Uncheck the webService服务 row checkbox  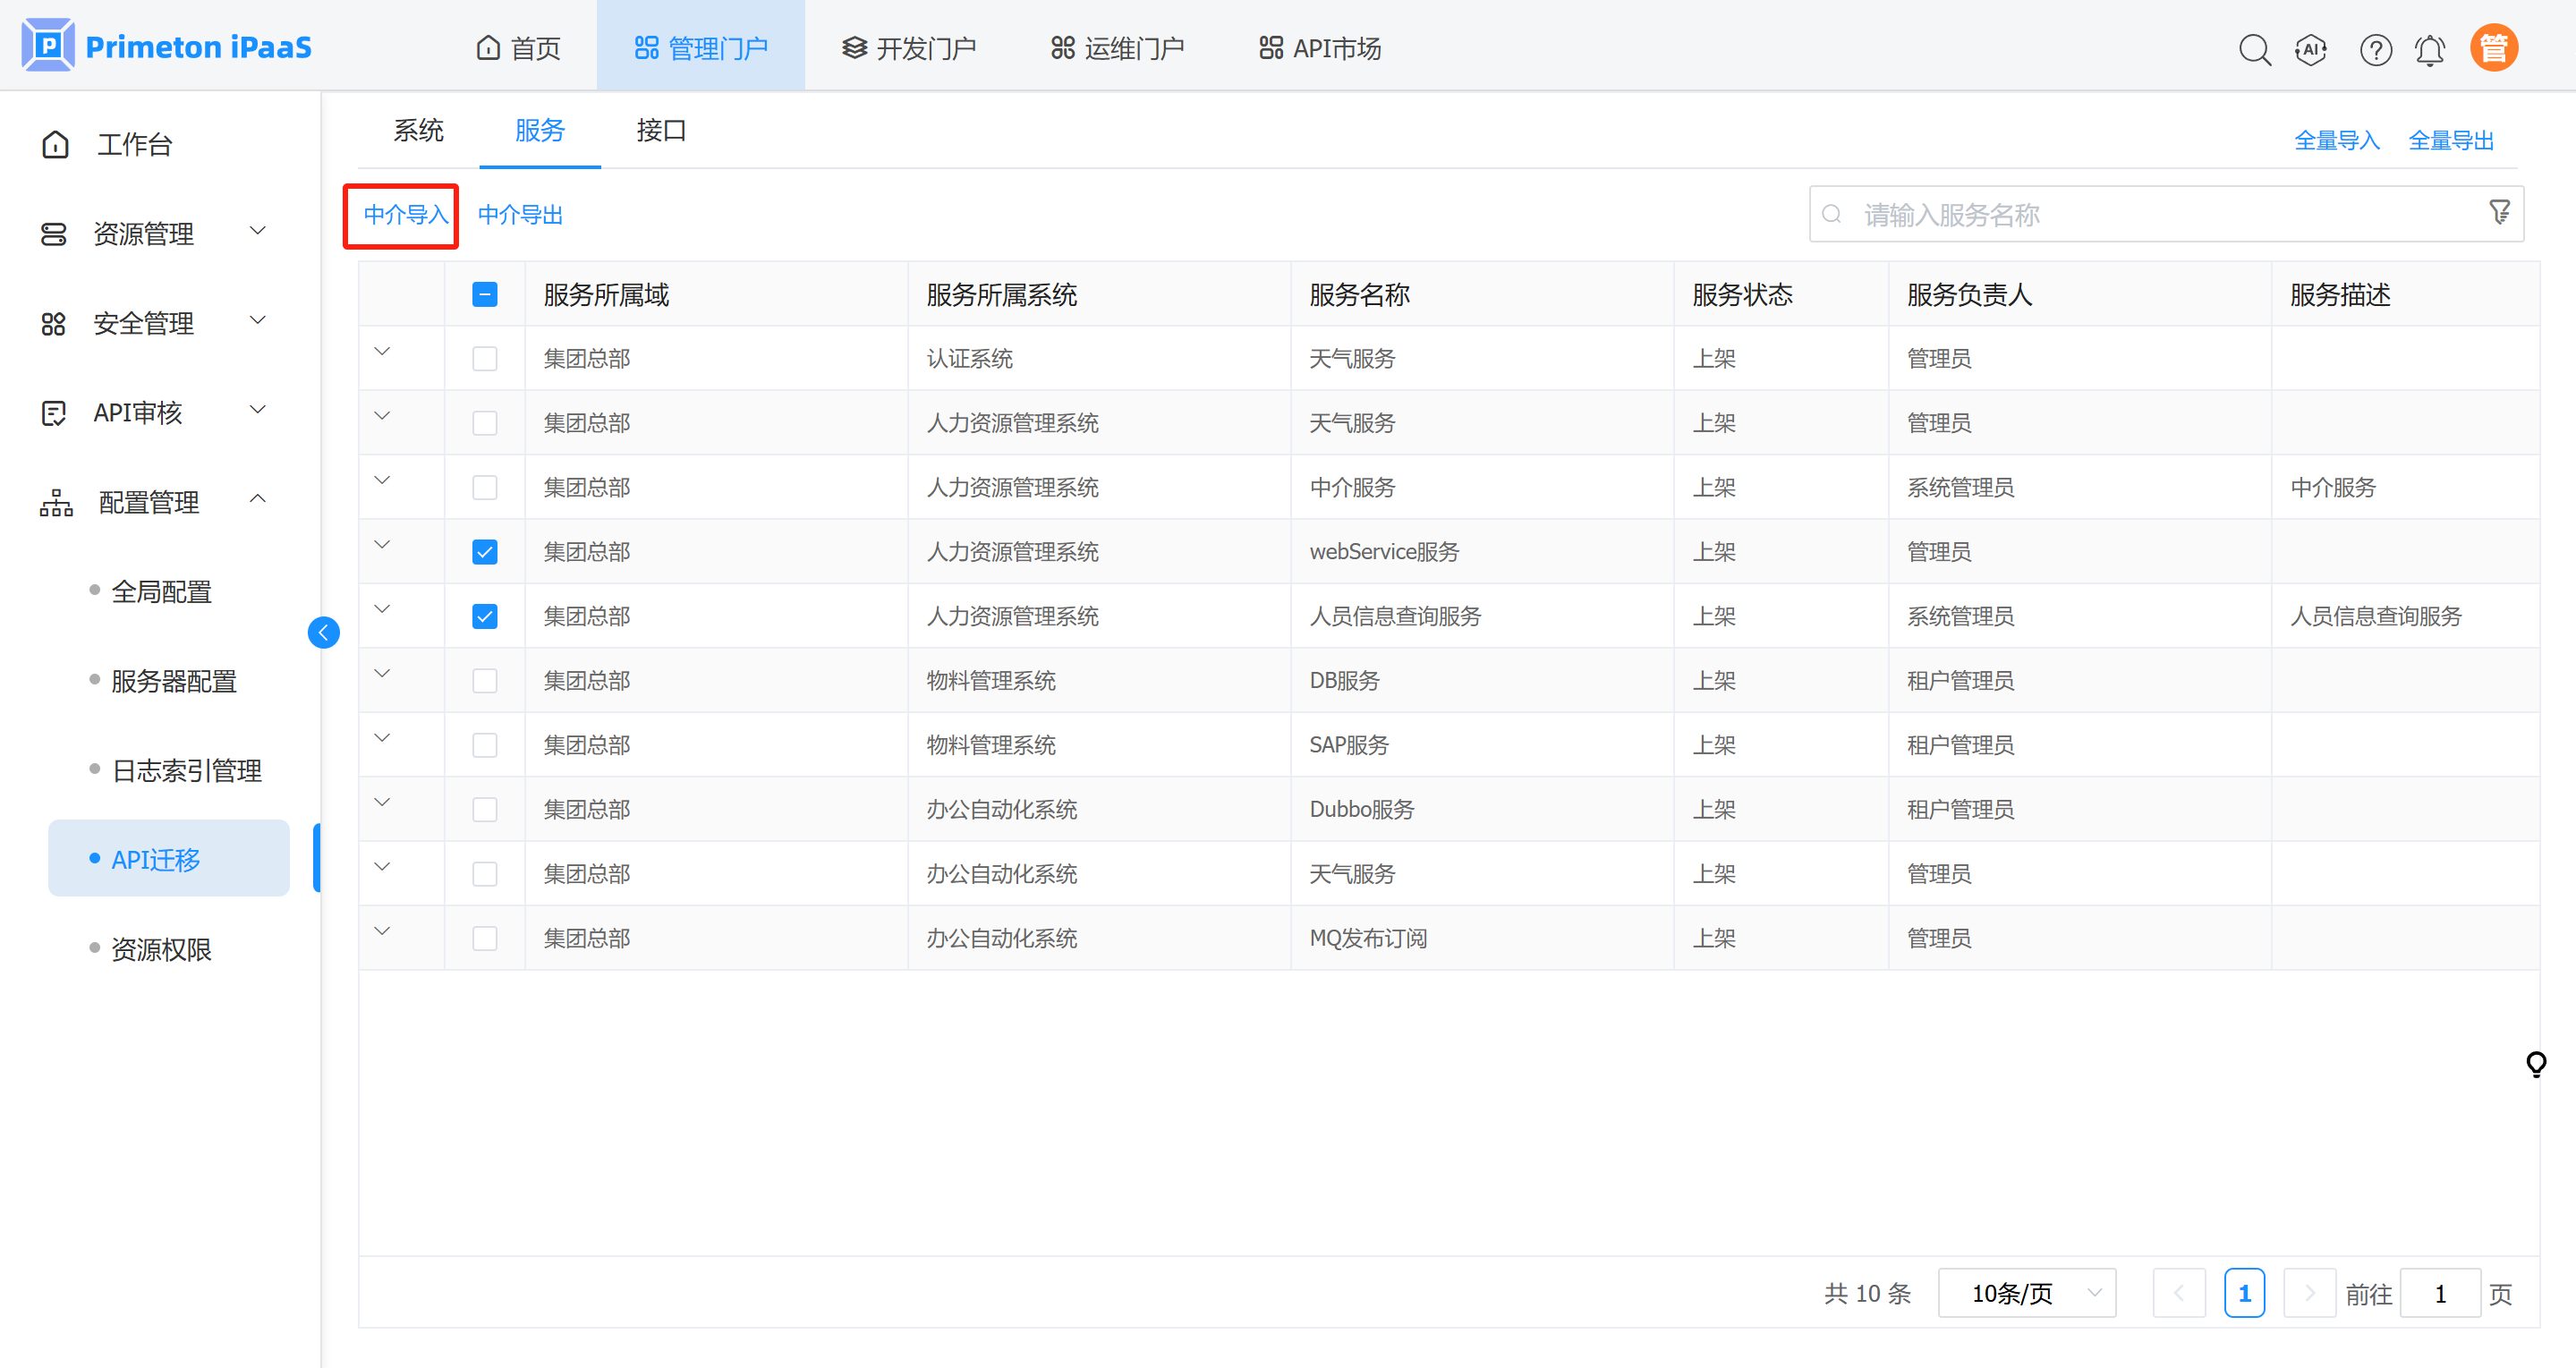coord(485,552)
